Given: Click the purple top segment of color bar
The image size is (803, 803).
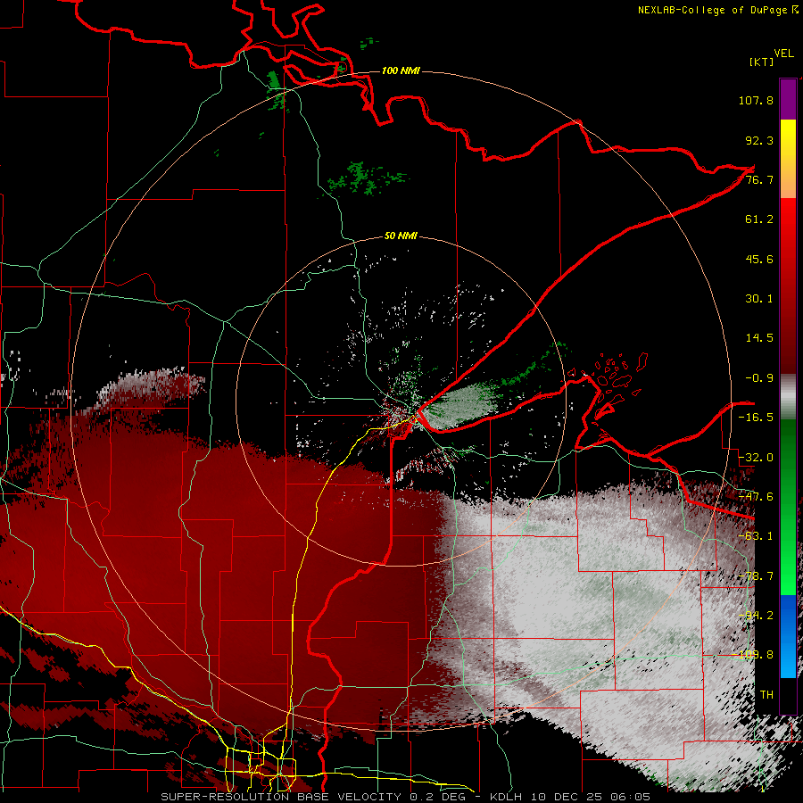Looking at the screenshot, I should [x=788, y=99].
